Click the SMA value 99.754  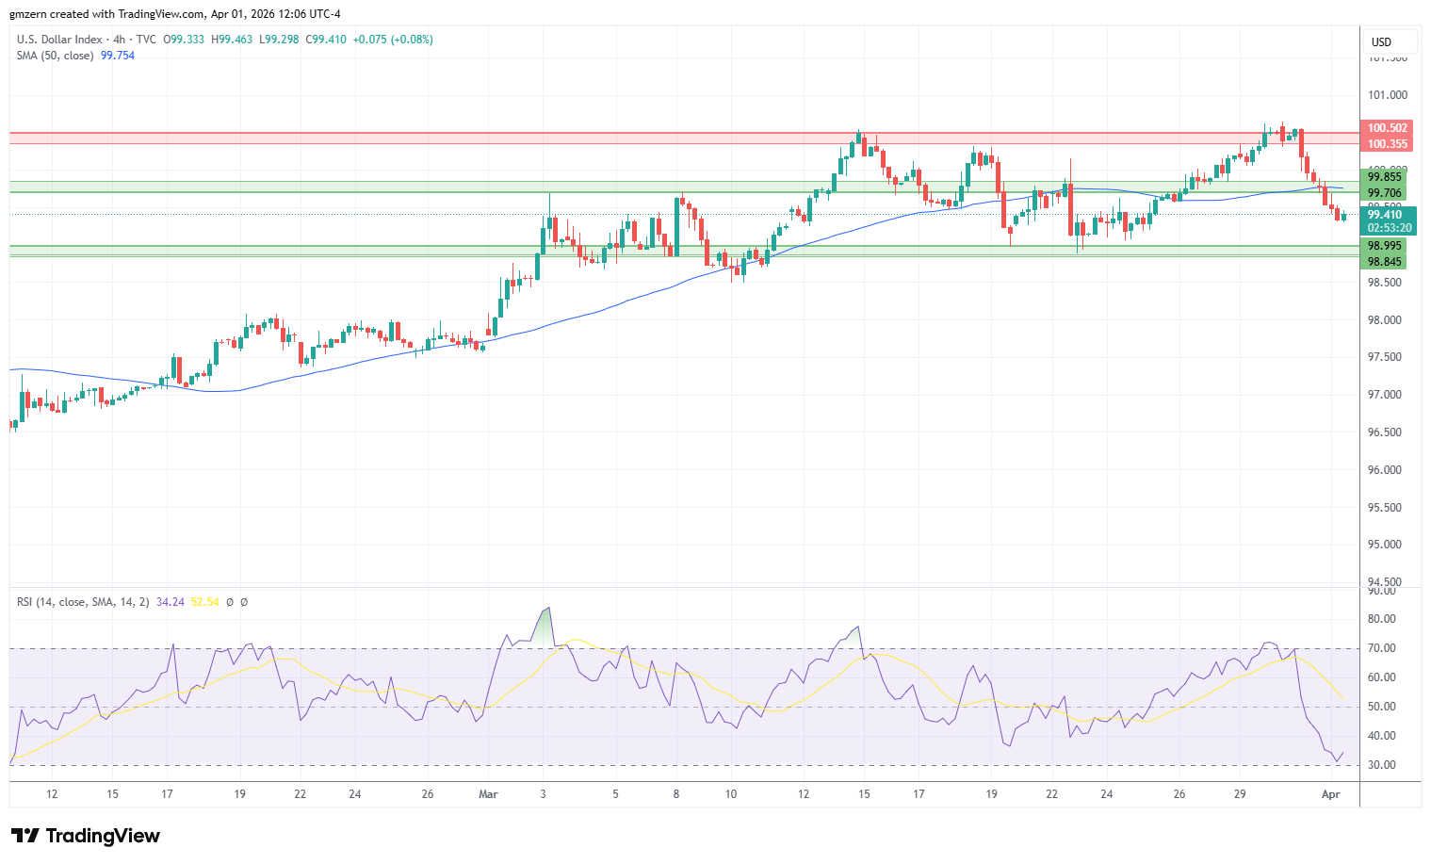pos(118,56)
